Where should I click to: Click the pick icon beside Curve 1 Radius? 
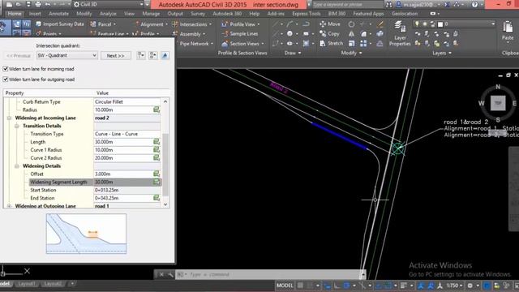[x=157, y=149]
